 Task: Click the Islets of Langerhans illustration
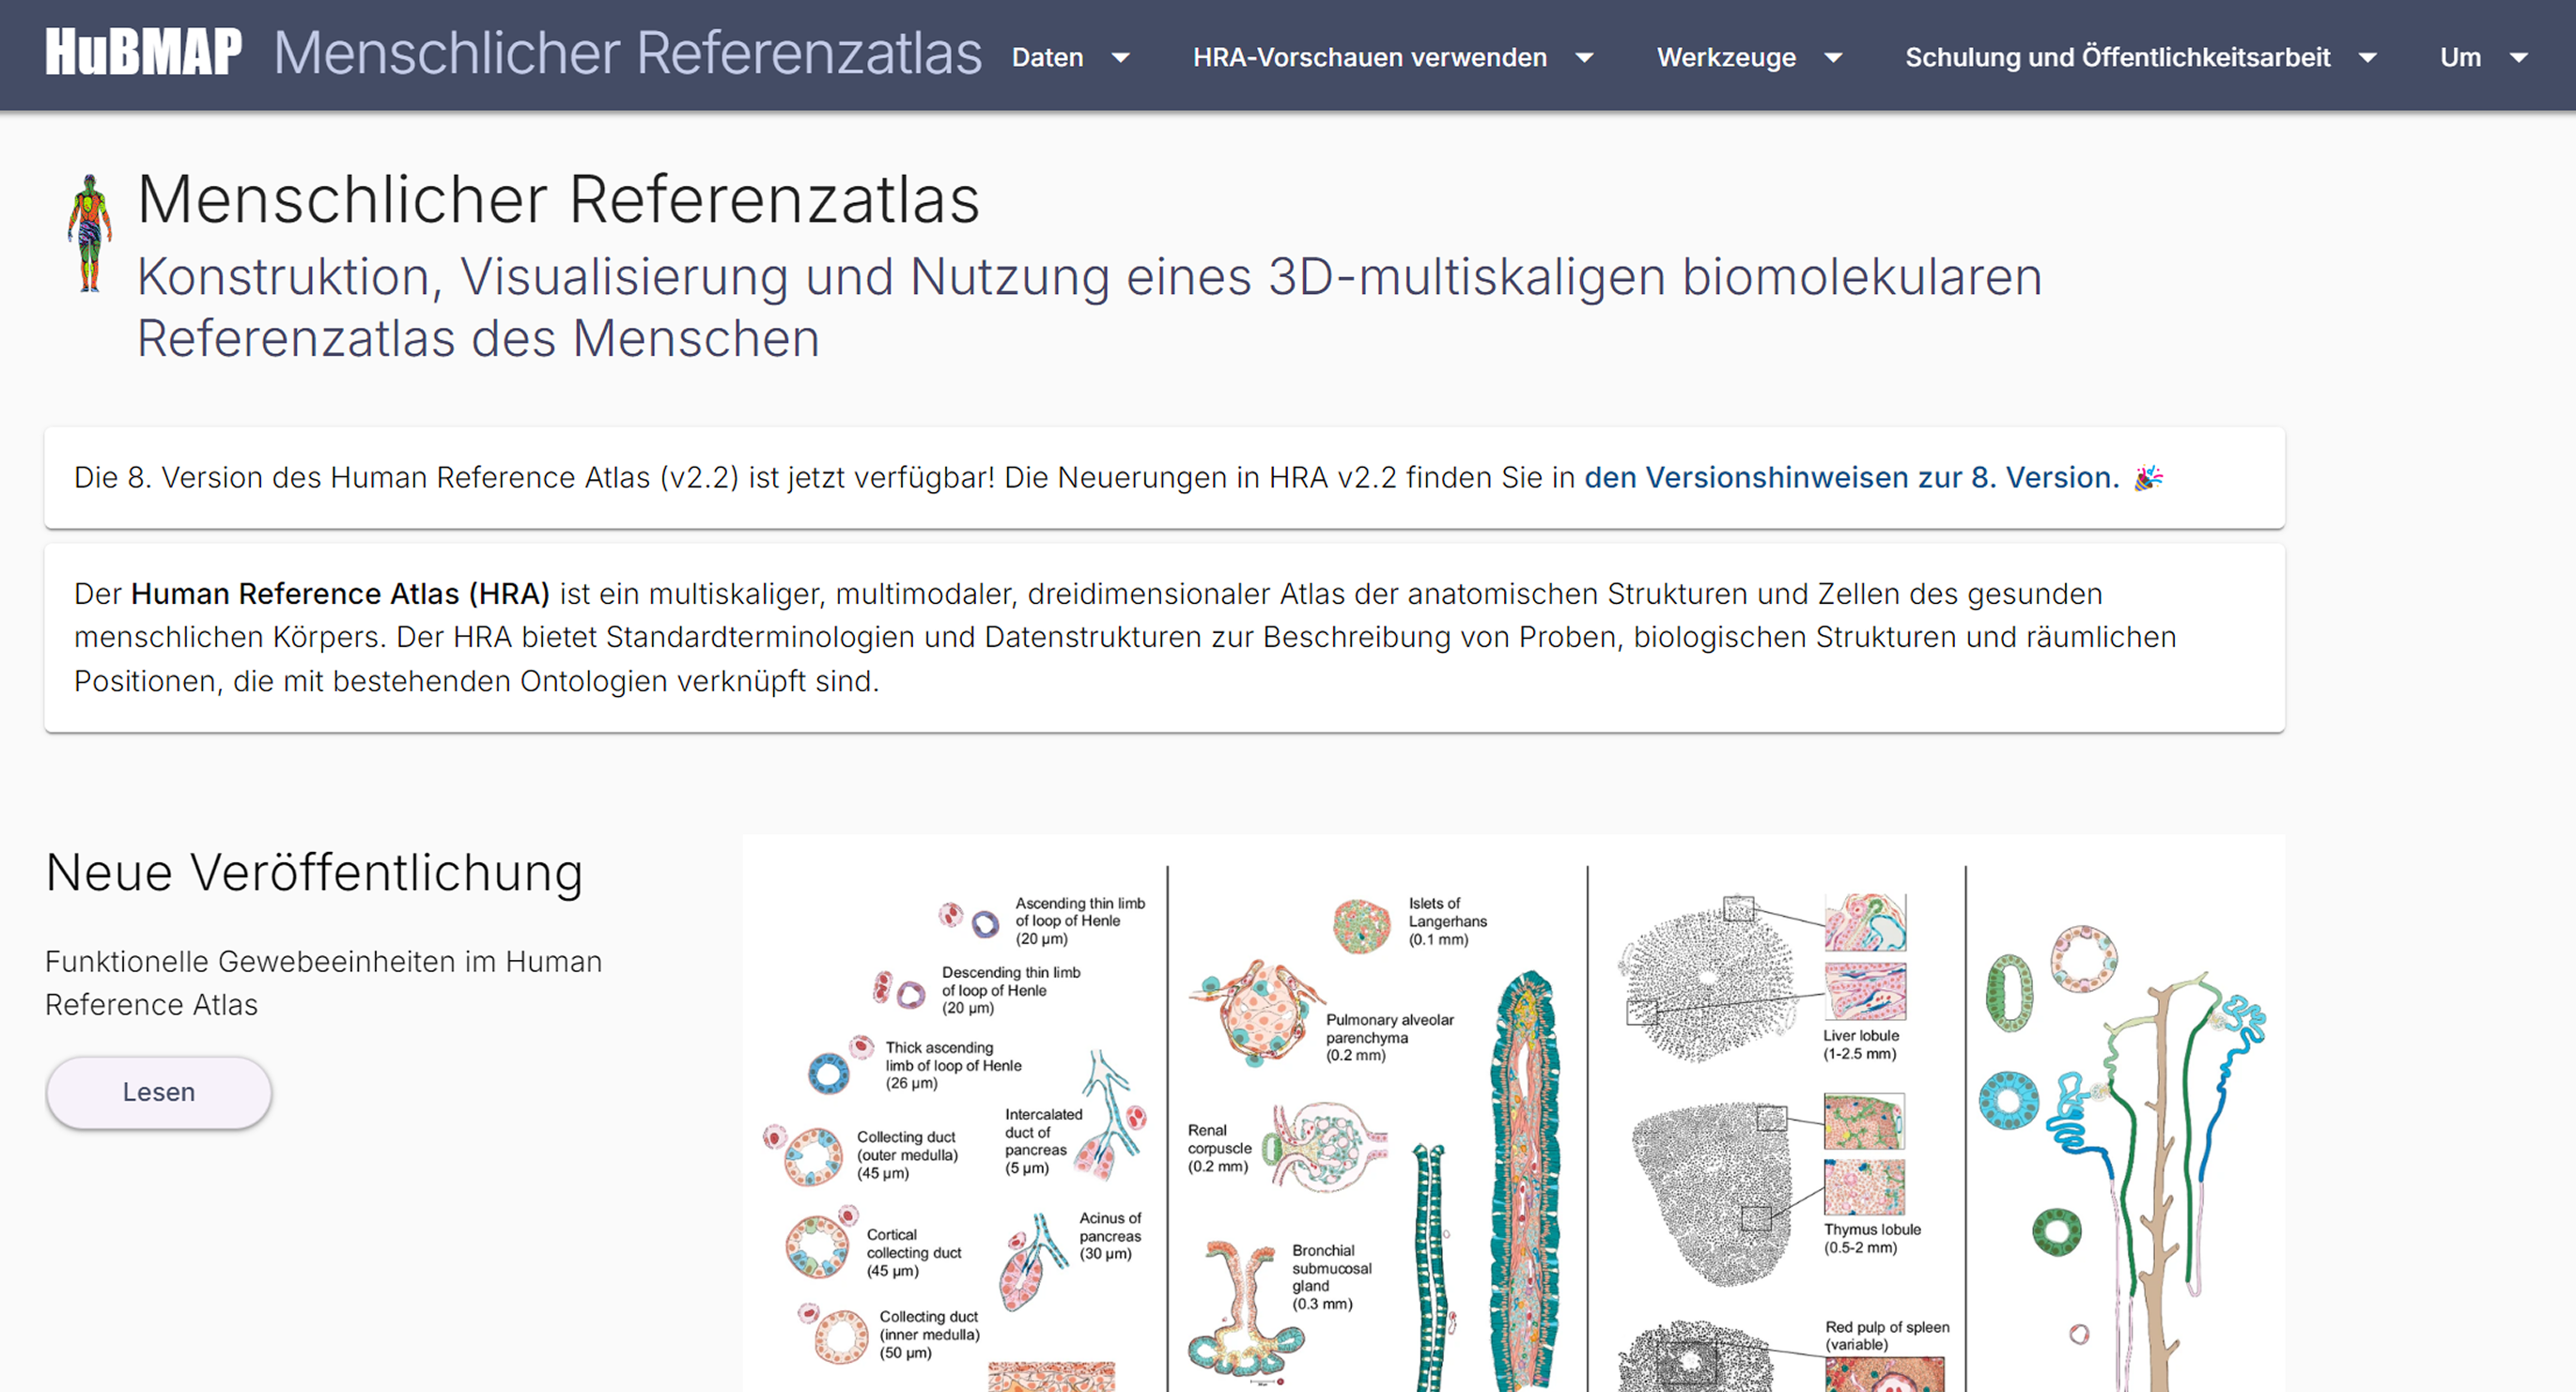[1361, 925]
